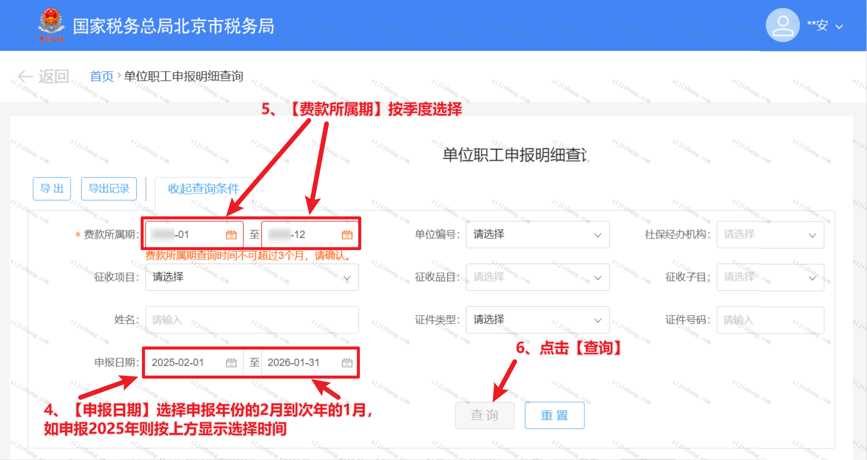Click the 返回 back arrow
The height and width of the screenshot is (460, 867).
[x=25, y=76]
